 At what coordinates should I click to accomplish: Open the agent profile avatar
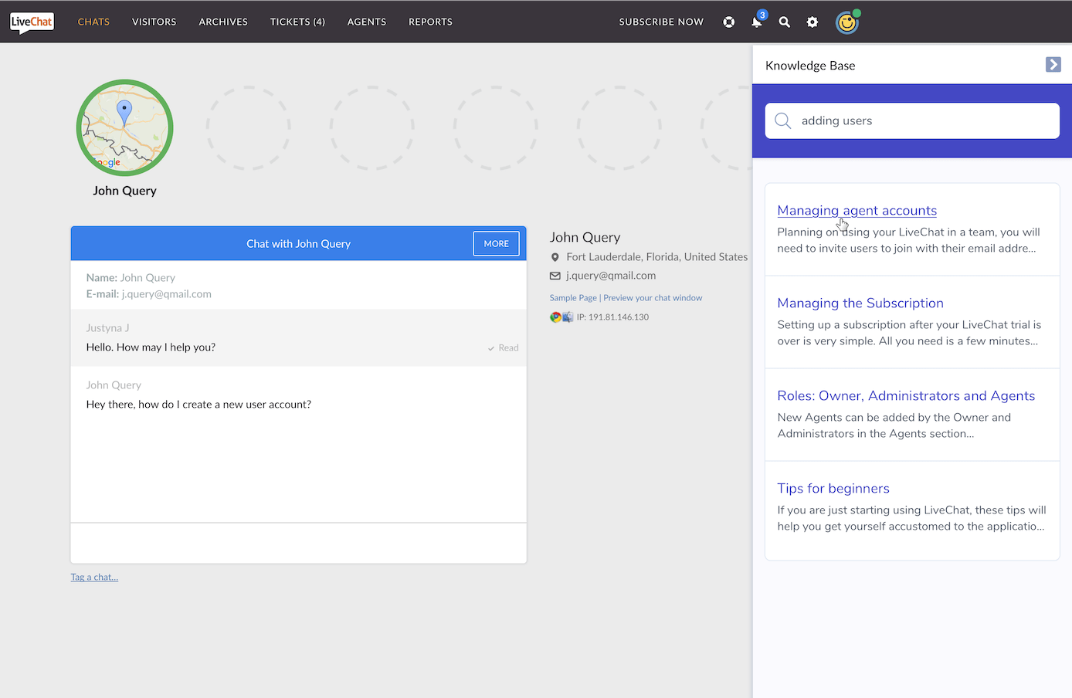pyautogui.click(x=847, y=22)
